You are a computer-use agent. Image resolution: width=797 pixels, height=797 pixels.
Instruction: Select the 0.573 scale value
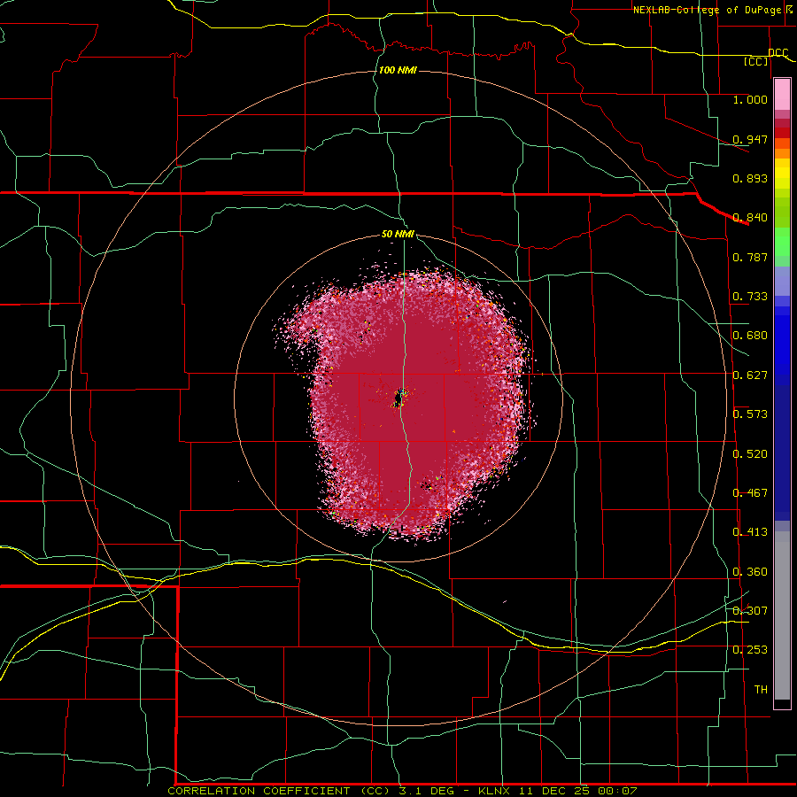click(x=750, y=414)
